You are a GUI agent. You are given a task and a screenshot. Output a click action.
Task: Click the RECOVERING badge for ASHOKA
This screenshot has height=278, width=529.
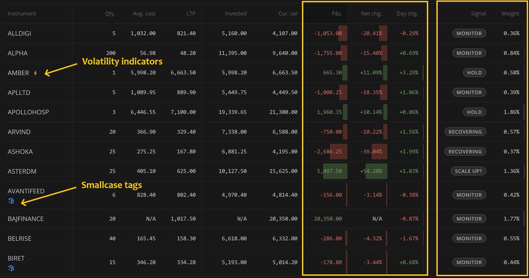click(x=465, y=151)
